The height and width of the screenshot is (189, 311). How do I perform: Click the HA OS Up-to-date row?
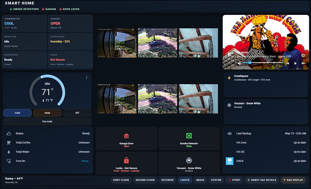[266, 152]
